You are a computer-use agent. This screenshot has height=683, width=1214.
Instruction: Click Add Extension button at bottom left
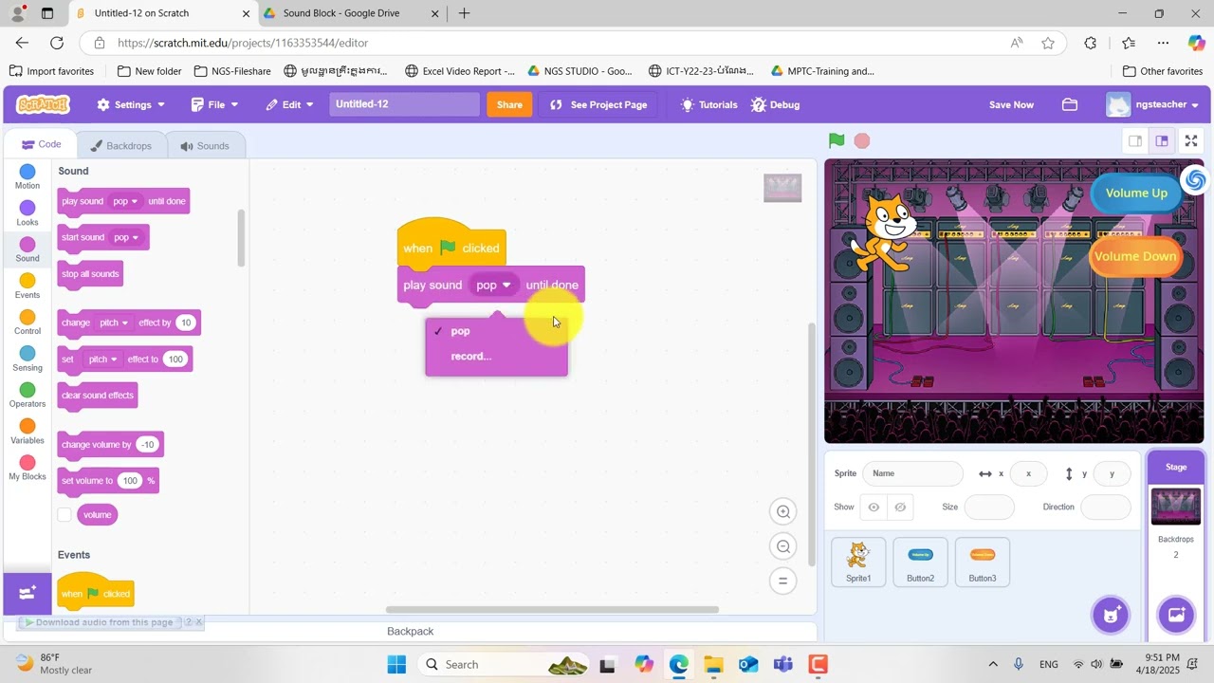[x=28, y=593]
